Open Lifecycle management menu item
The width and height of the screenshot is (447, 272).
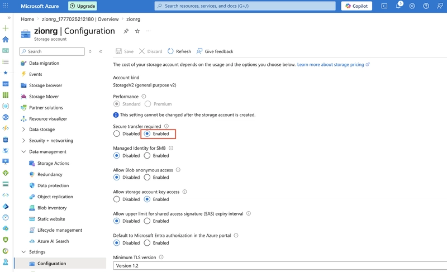tap(60, 230)
